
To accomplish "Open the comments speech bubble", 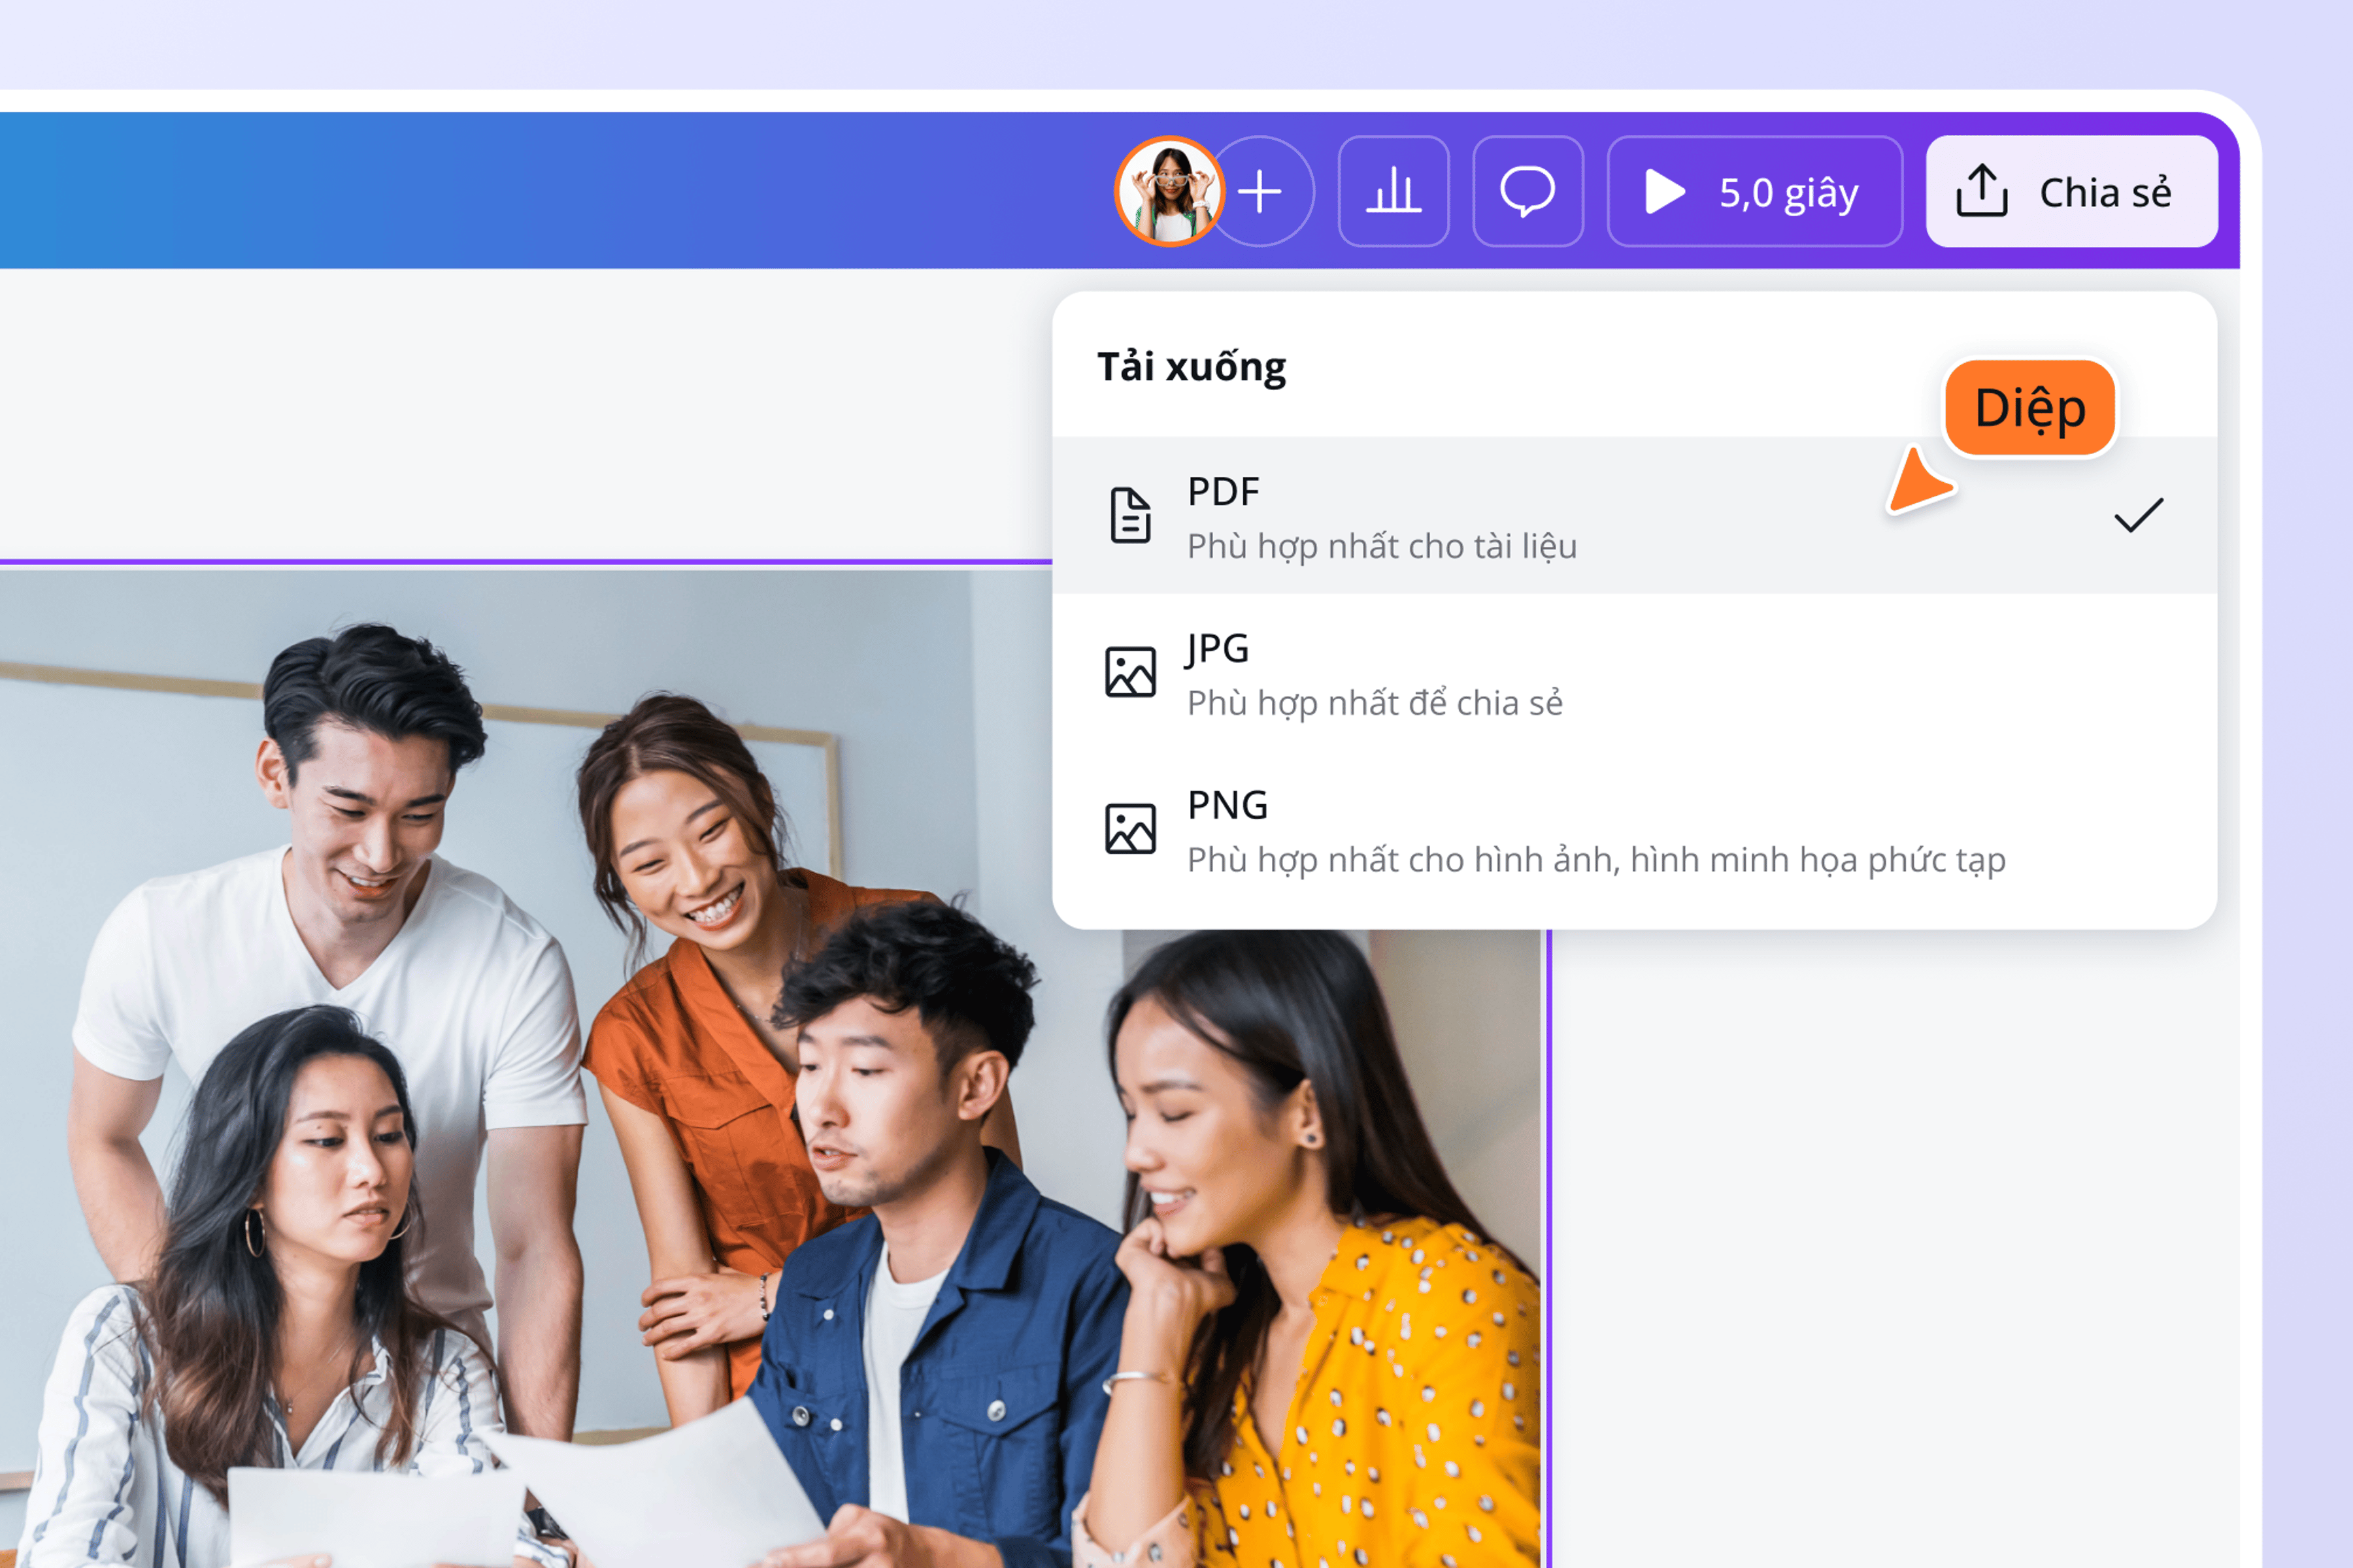I will coord(1527,191).
